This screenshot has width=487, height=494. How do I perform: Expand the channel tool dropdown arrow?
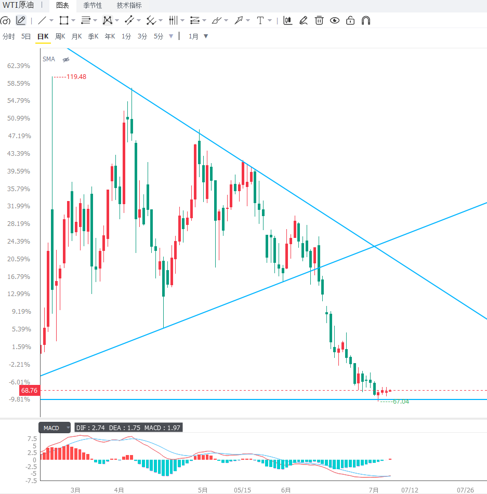click(x=139, y=20)
